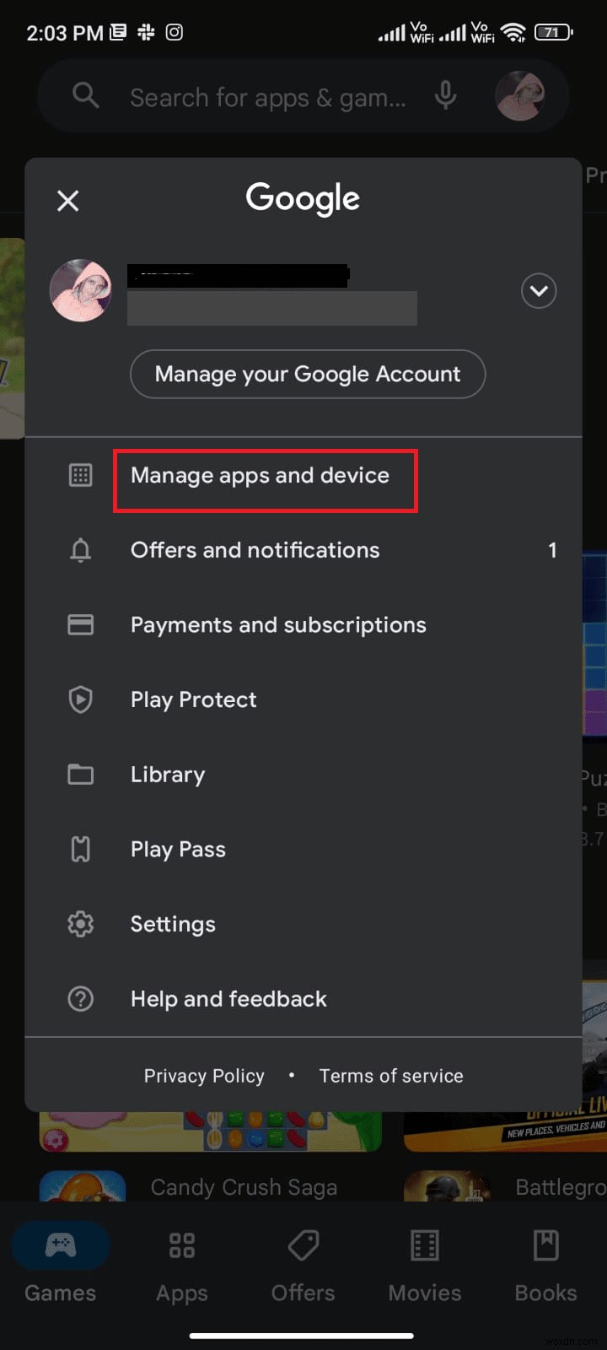Open the Privacy Policy link
The width and height of the screenshot is (607, 1350).
pyautogui.click(x=204, y=1075)
